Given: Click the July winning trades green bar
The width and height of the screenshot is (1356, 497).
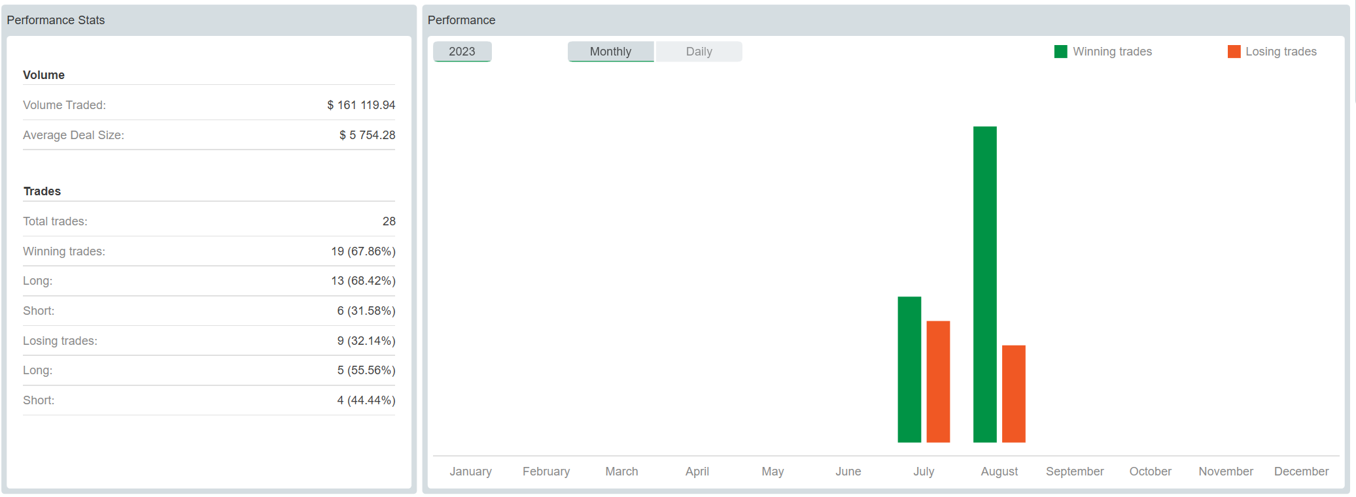Looking at the screenshot, I should [909, 370].
